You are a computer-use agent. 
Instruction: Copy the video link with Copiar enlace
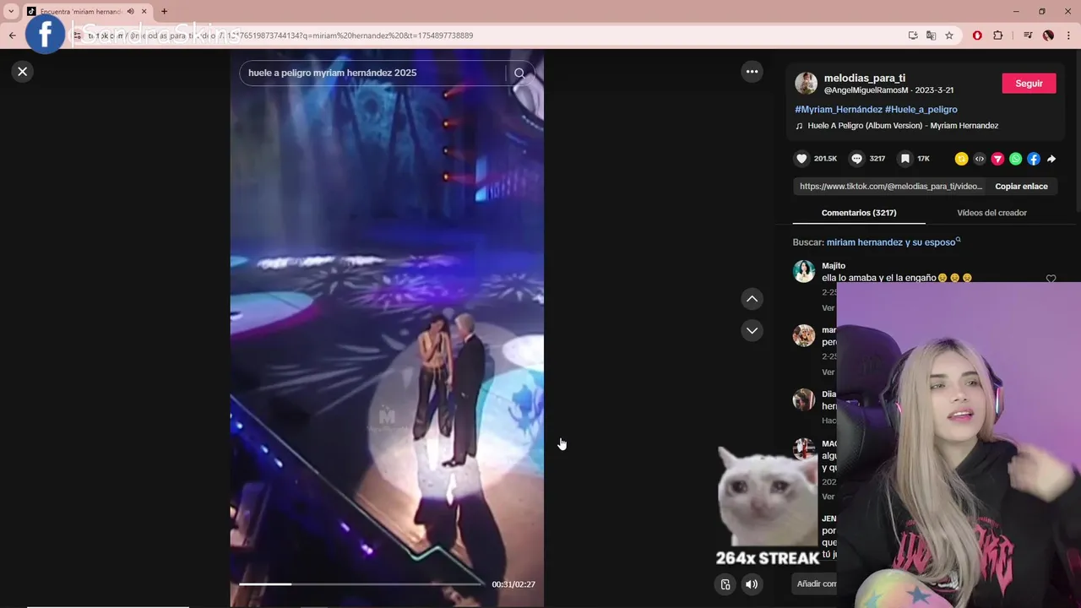1021,187
